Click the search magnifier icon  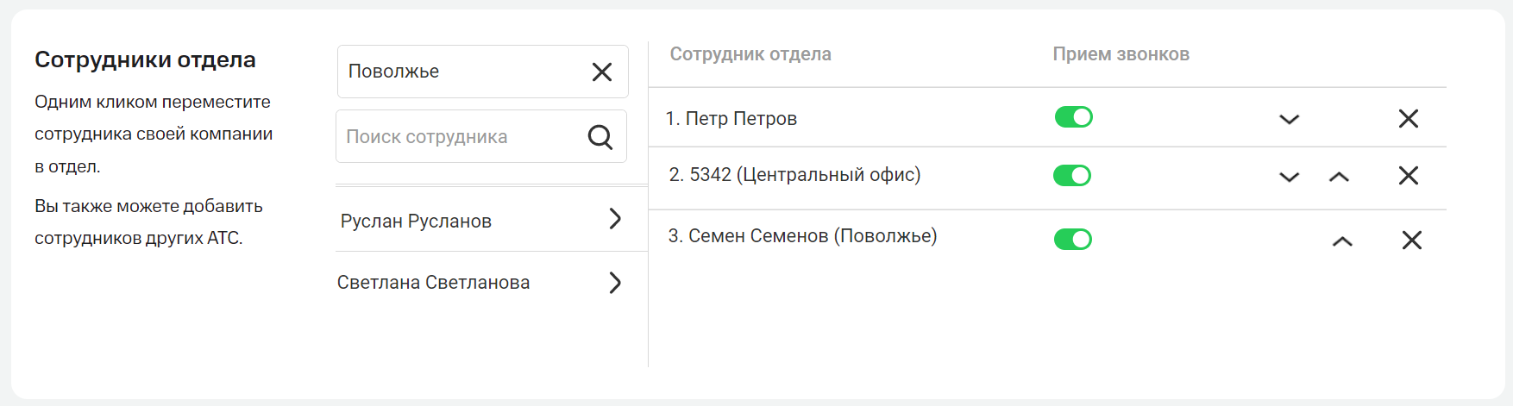pyautogui.click(x=600, y=136)
